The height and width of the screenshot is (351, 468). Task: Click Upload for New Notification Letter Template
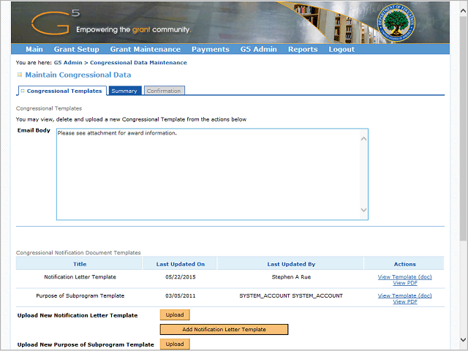175,314
